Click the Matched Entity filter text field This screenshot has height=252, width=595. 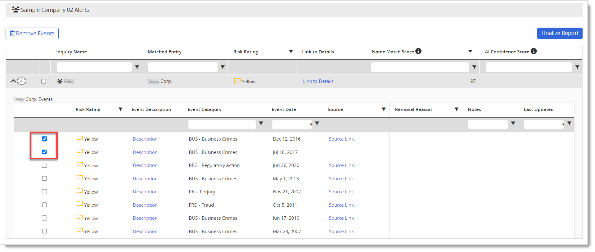click(x=183, y=67)
